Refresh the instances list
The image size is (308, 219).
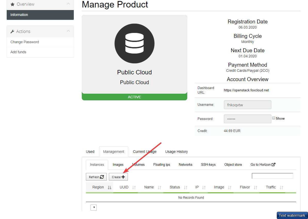coord(96,177)
